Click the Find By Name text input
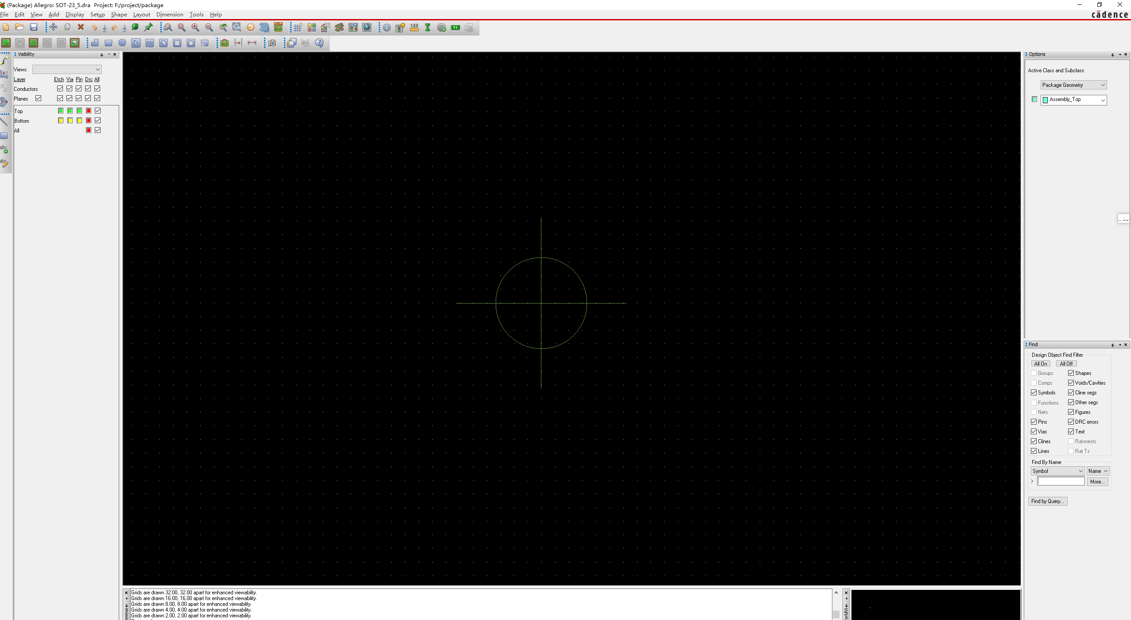1131x620 pixels. coord(1061,481)
